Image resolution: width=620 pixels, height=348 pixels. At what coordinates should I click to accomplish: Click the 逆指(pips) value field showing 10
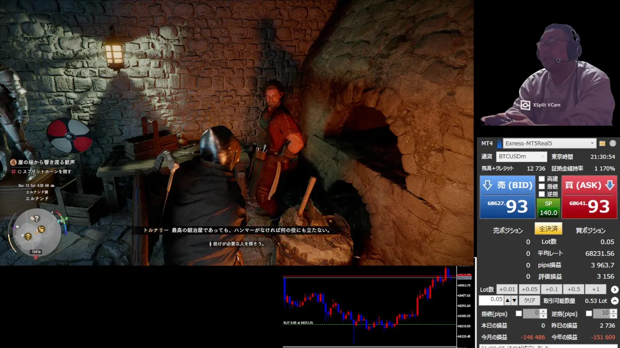point(601,314)
